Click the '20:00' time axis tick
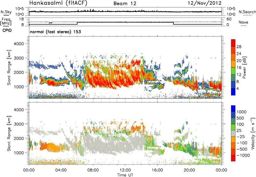Viewport: 256px width, 177px height. coord(189,170)
